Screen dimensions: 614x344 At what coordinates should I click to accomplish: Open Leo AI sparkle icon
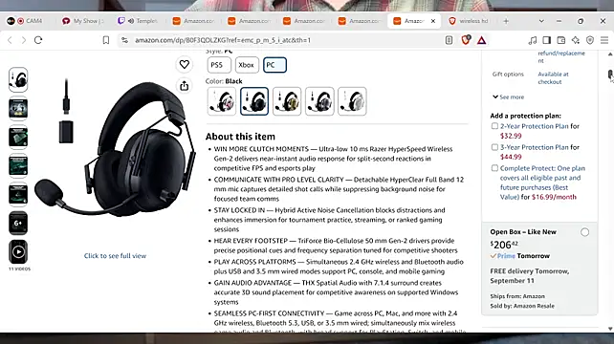tap(576, 40)
